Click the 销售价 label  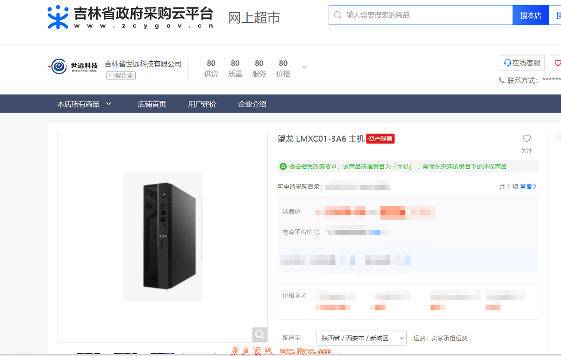[x=292, y=212]
